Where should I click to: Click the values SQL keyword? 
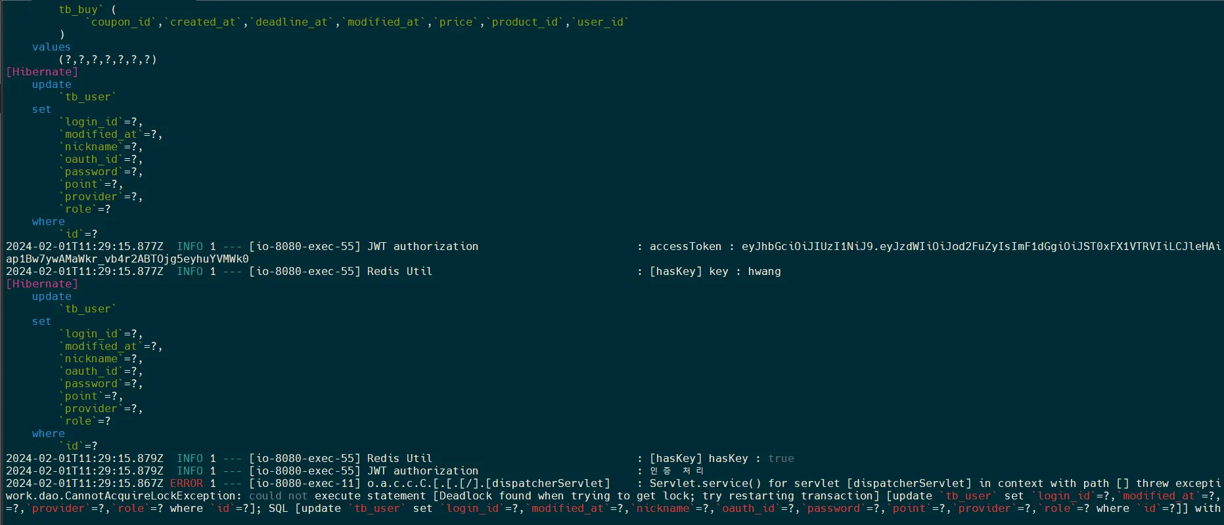tap(51, 47)
